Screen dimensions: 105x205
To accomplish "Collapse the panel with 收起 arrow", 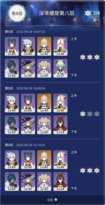I will click(x=56, y=200).
